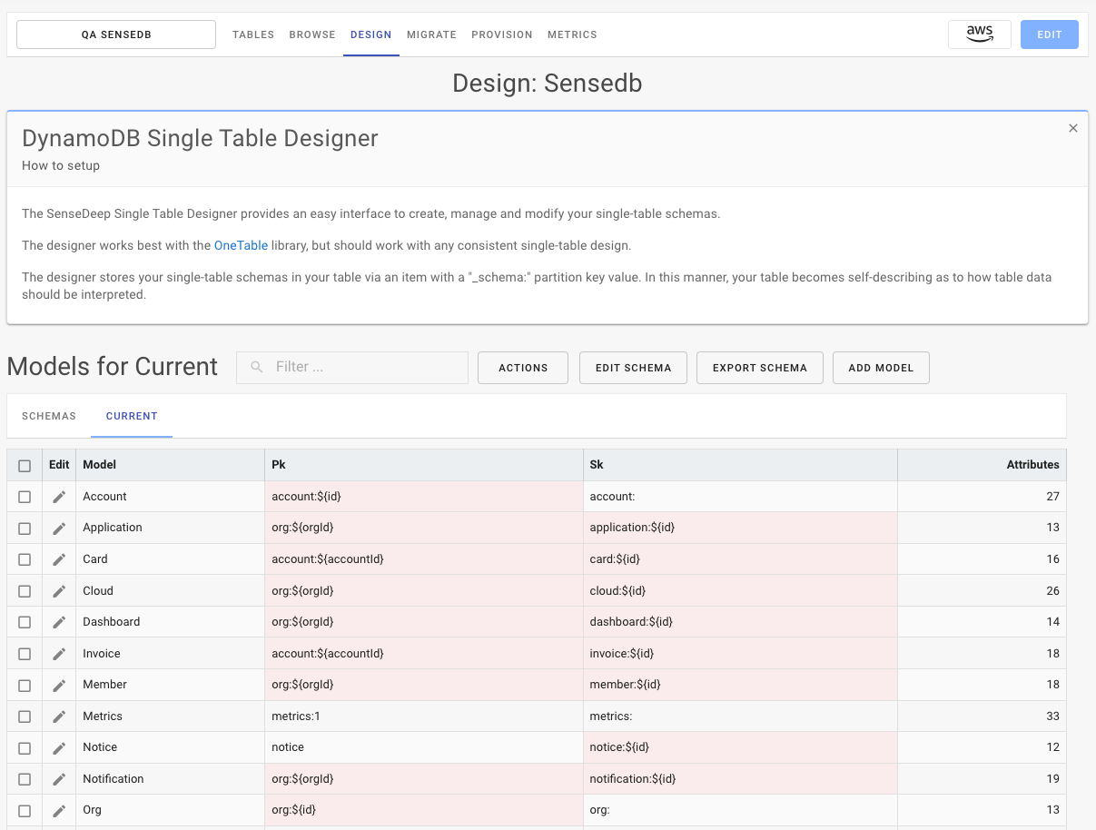Edit the Dashboard model pencil icon
Image resolution: width=1096 pixels, height=830 pixels.
(58, 621)
